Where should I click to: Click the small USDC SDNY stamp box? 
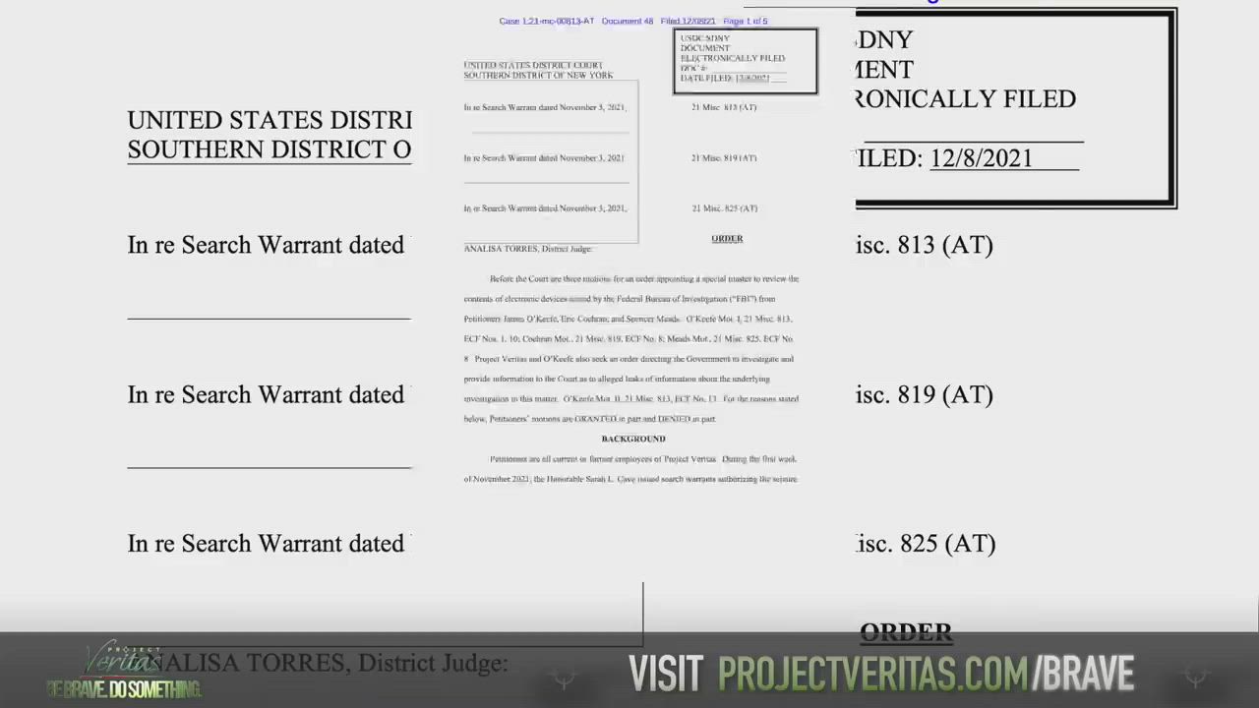[x=745, y=61]
